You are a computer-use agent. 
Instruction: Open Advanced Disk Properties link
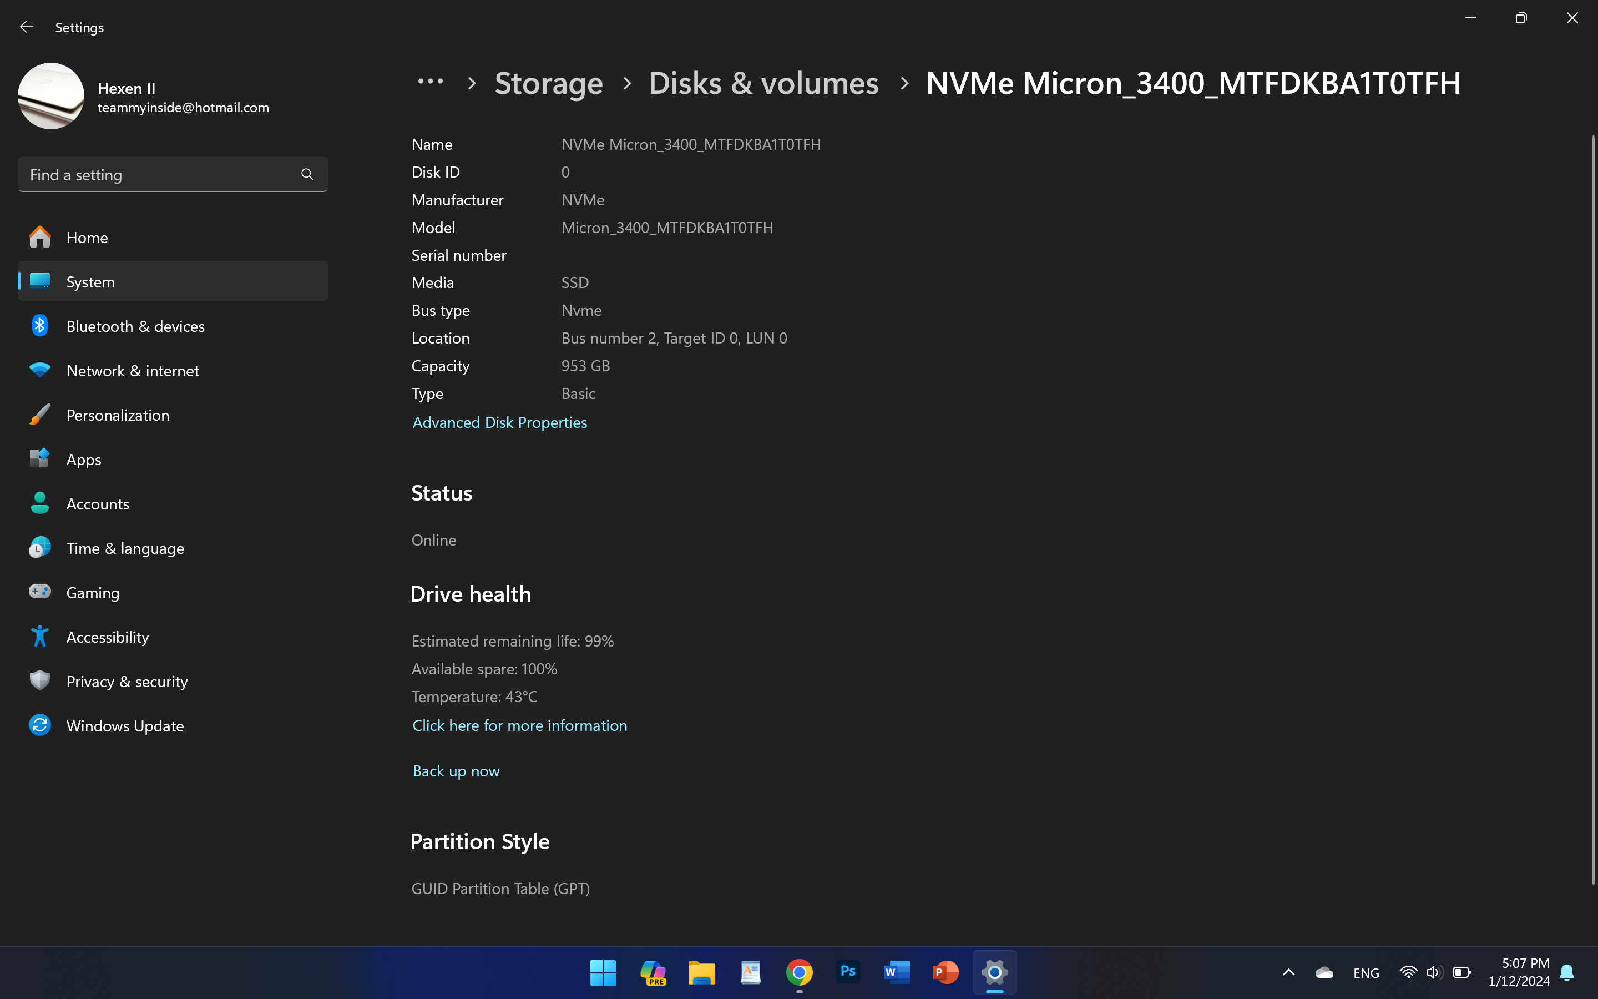pos(500,422)
